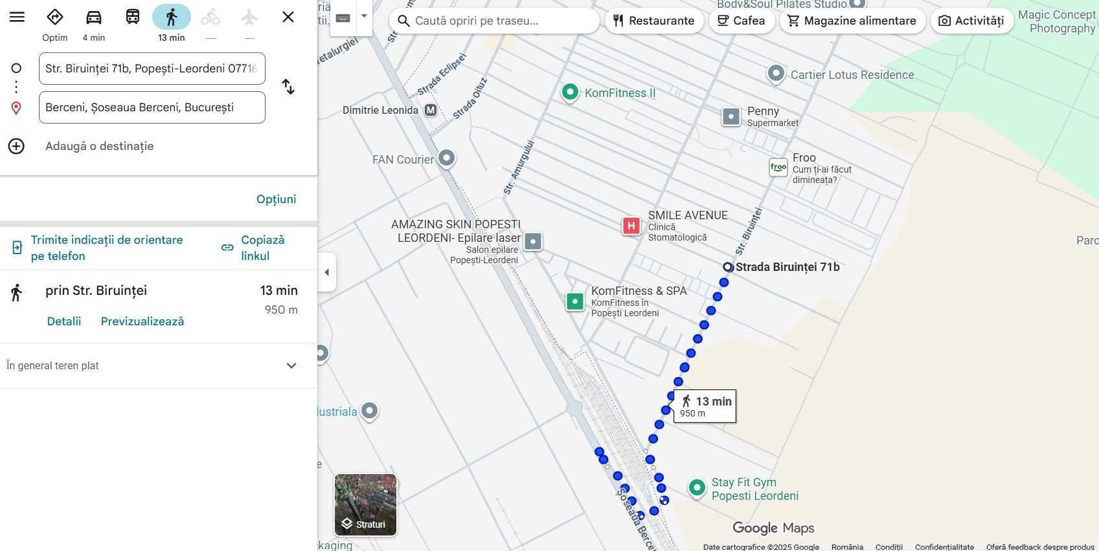Click the SMILE AVENUE clinic marker

pyautogui.click(x=631, y=226)
